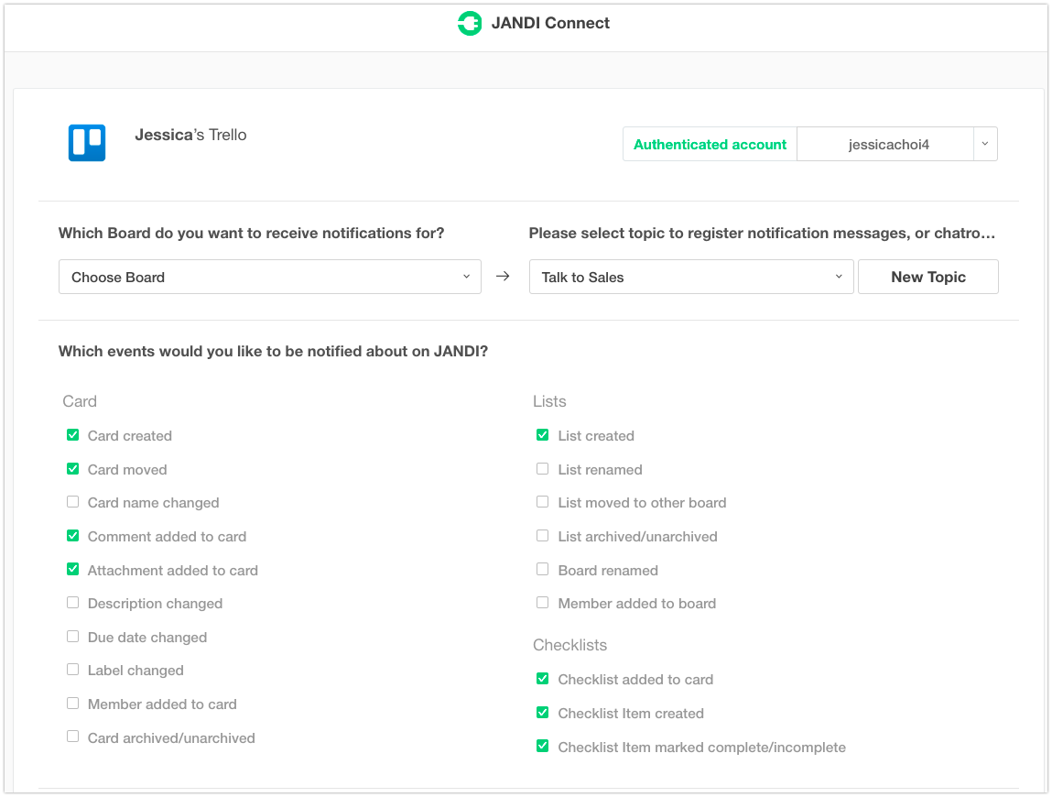Click the blue Trello app icon
This screenshot has height=797, width=1052.
tap(87, 143)
